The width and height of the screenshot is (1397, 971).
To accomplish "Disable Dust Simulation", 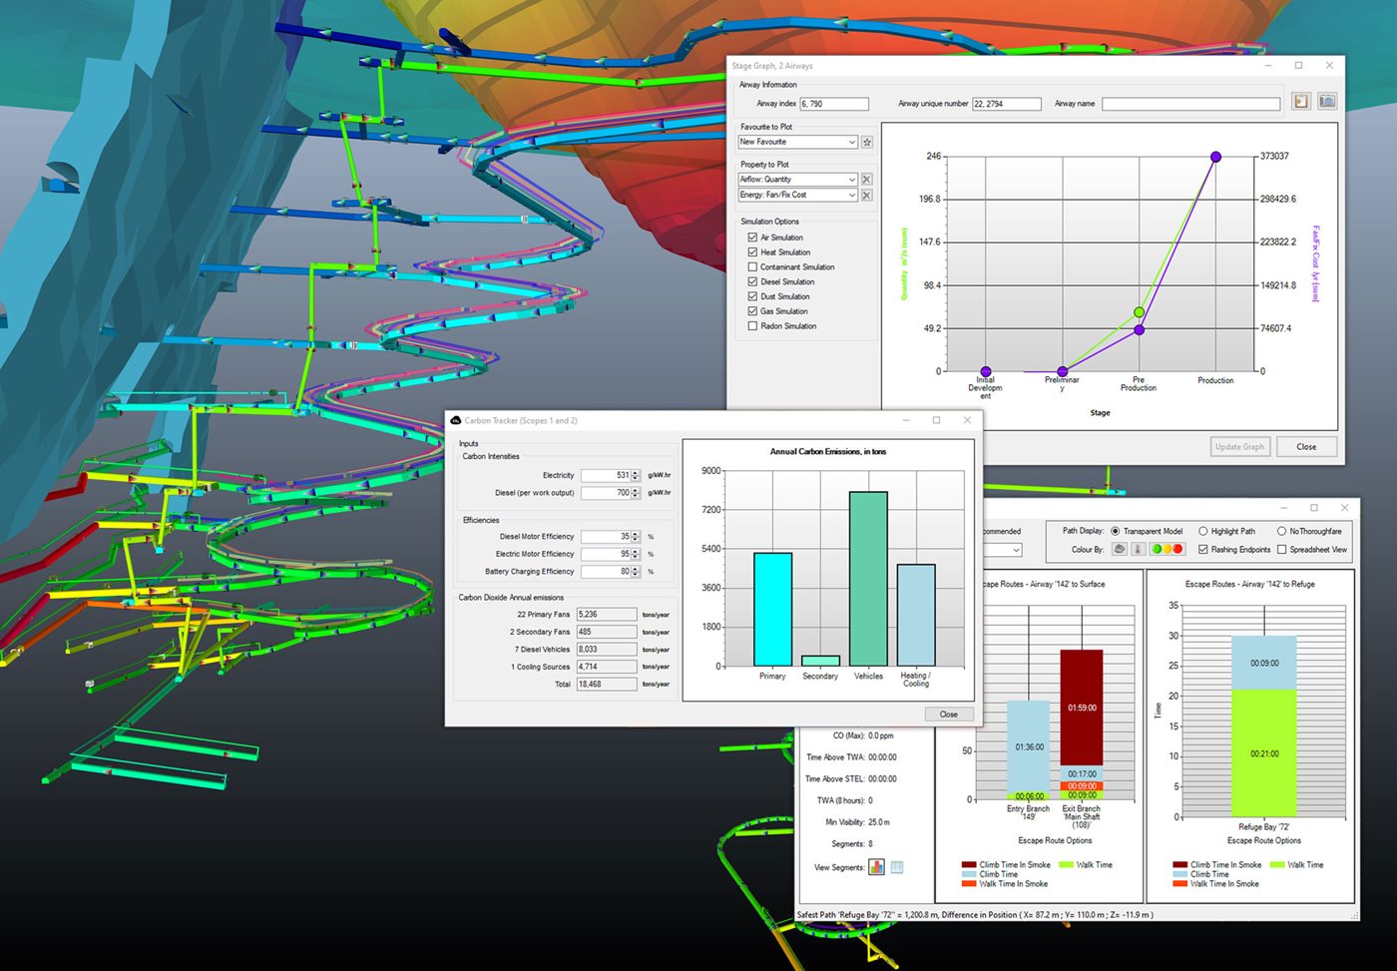I will tap(753, 296).
